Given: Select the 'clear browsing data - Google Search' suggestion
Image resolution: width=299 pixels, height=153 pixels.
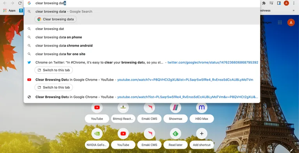Looking at the screenshot, I should tap(142, 11).
